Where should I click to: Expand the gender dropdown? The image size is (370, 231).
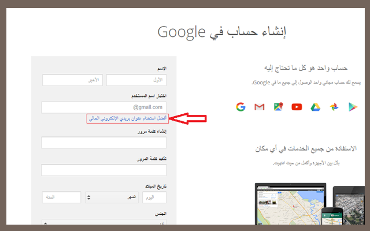click(104, 222)
